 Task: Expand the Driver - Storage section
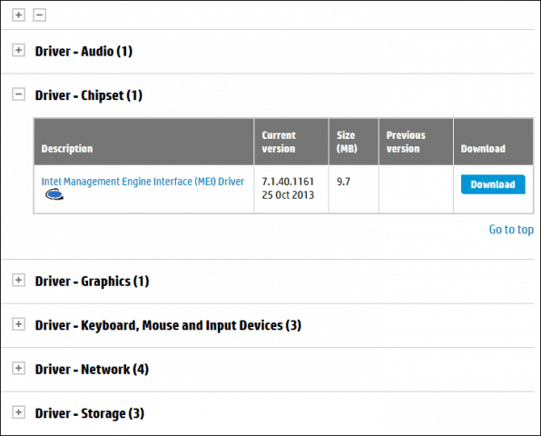click(x=19, y=412)
